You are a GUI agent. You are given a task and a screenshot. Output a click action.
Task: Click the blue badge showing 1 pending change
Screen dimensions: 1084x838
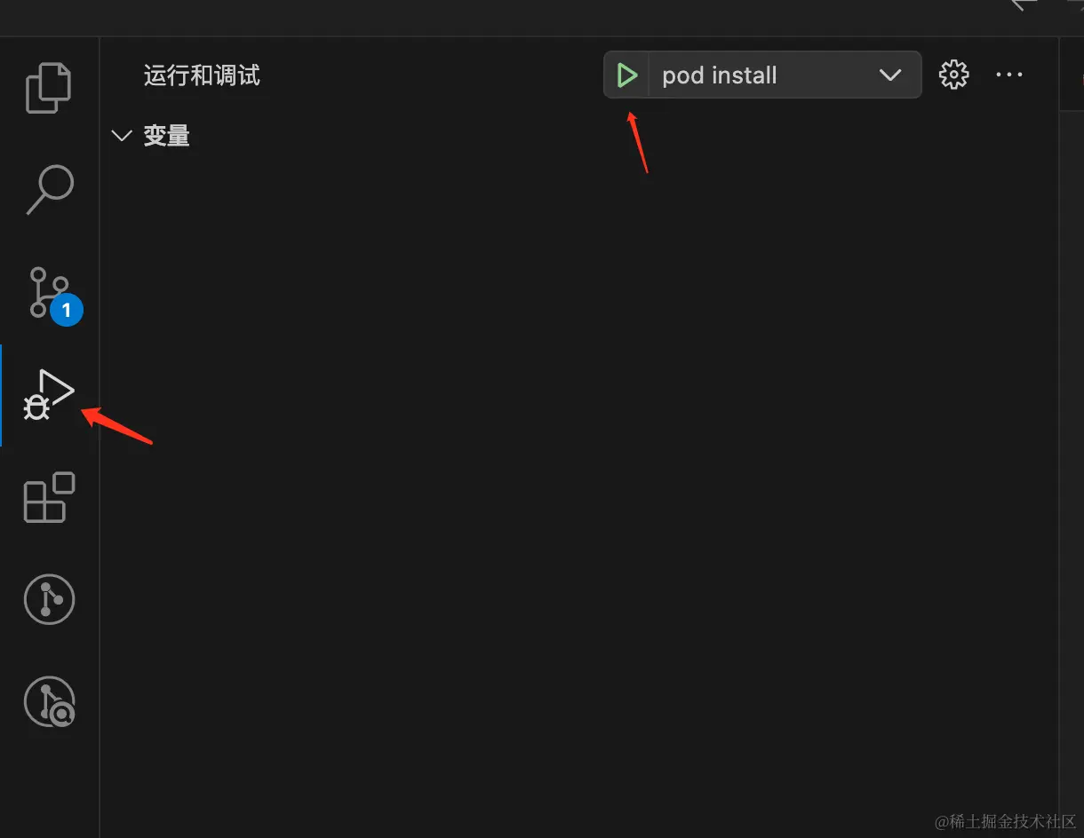pos(67,311)
